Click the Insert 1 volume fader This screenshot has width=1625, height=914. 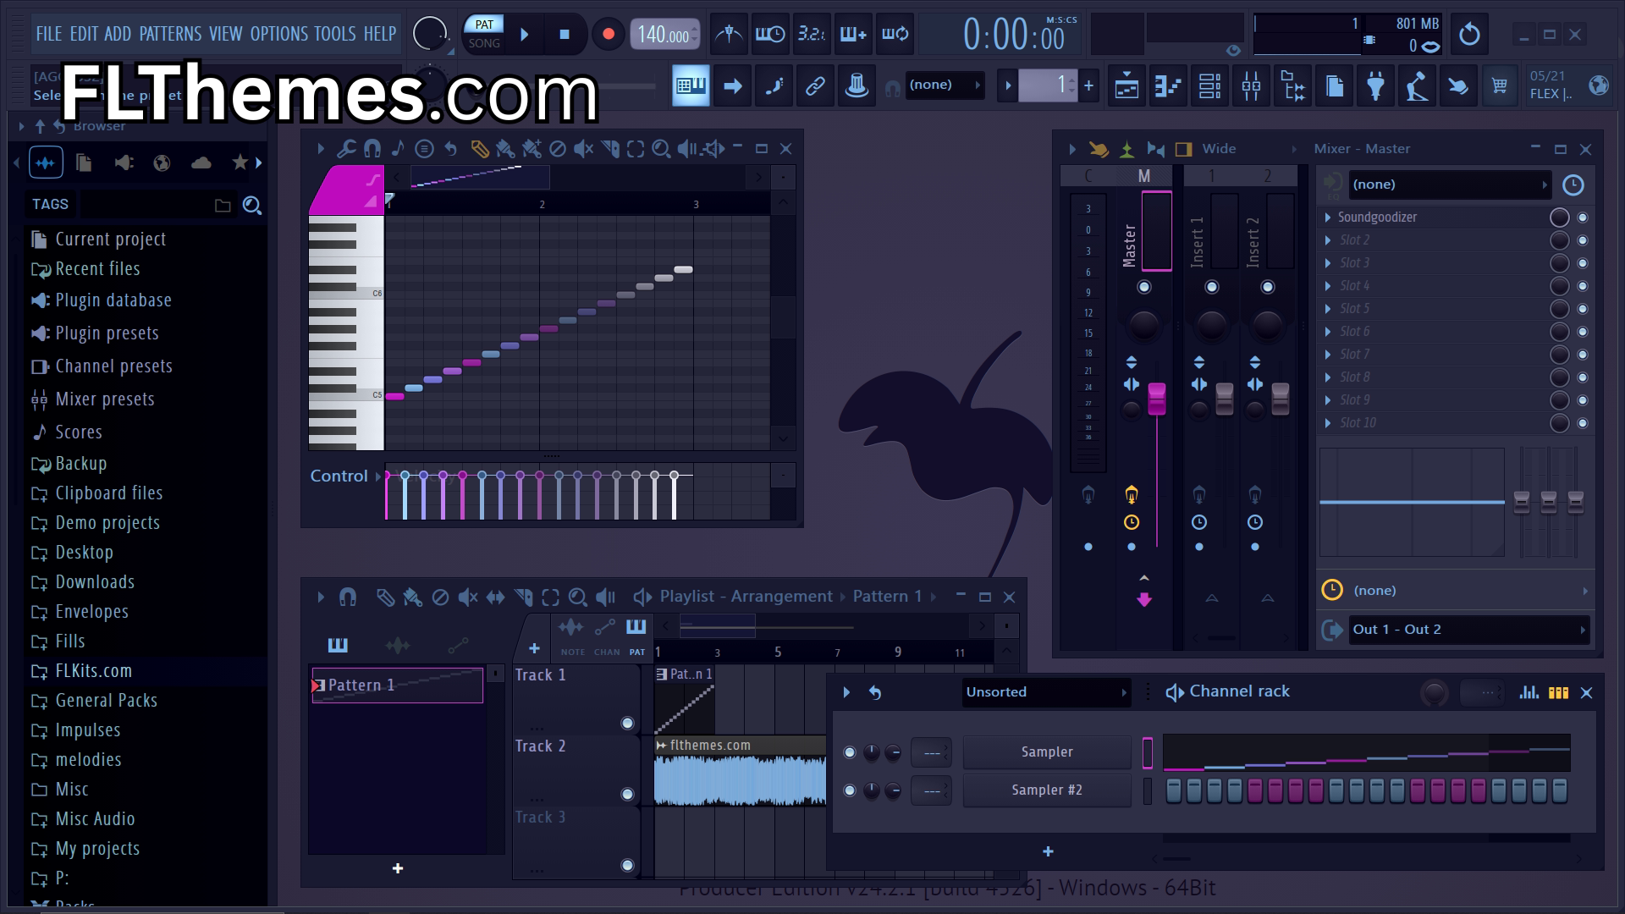click(x=1225, y=399)
